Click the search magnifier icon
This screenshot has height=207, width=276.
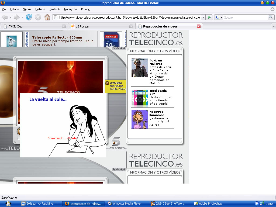coord(271,17)
